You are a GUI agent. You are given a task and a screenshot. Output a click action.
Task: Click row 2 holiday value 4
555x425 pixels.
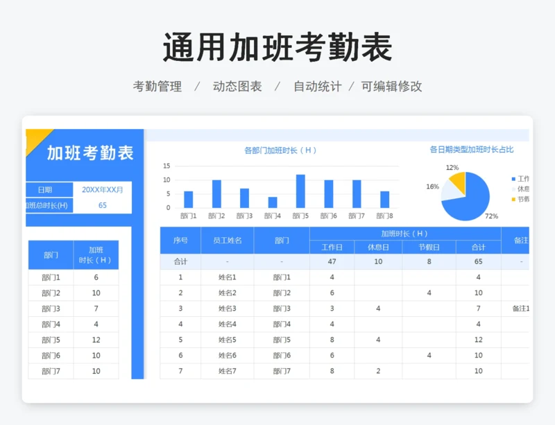[x=429, y=293]
